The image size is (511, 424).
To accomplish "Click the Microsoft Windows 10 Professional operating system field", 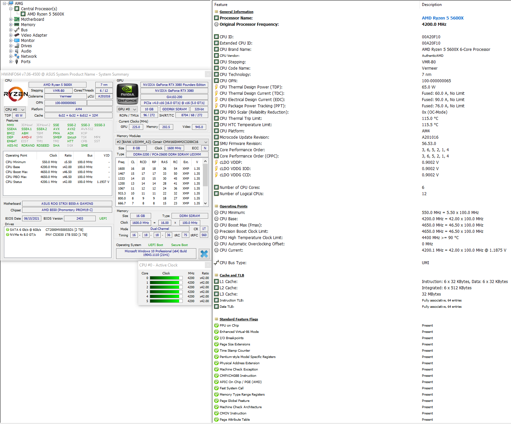I will coord(156,253).
